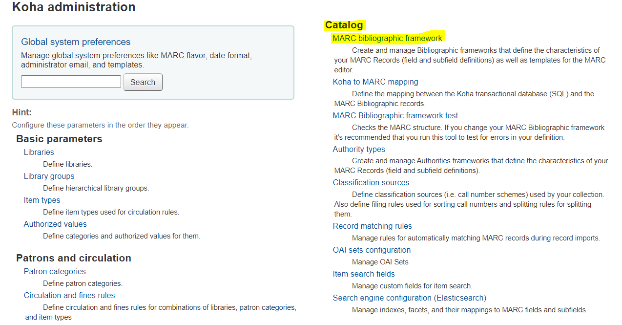Open Circulation and fines rules link
The height and width of the screenshot is (325, 622).
pyautogui.click(x=69, y=296)
